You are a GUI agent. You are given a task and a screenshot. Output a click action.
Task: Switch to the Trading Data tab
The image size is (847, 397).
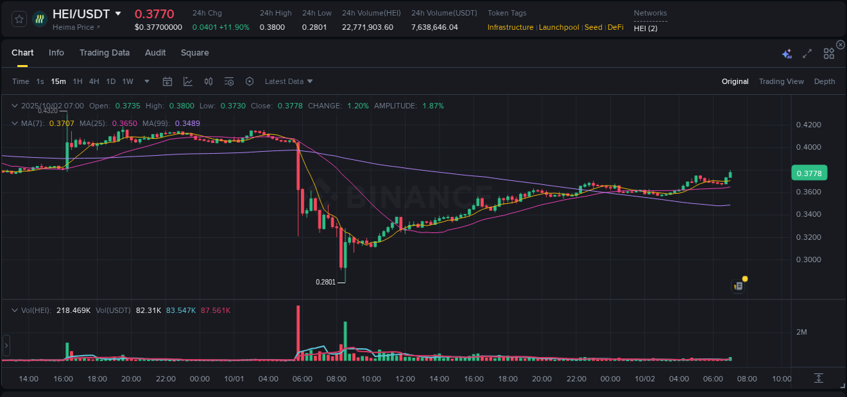point(104,53)
